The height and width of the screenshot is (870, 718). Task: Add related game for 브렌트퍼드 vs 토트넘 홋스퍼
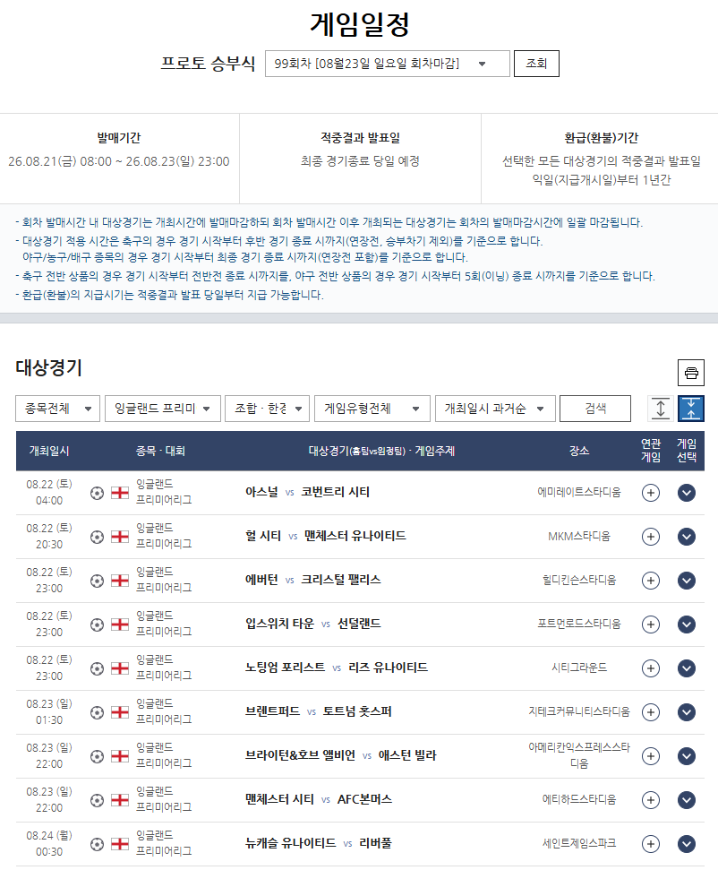(x=650, y=712)
